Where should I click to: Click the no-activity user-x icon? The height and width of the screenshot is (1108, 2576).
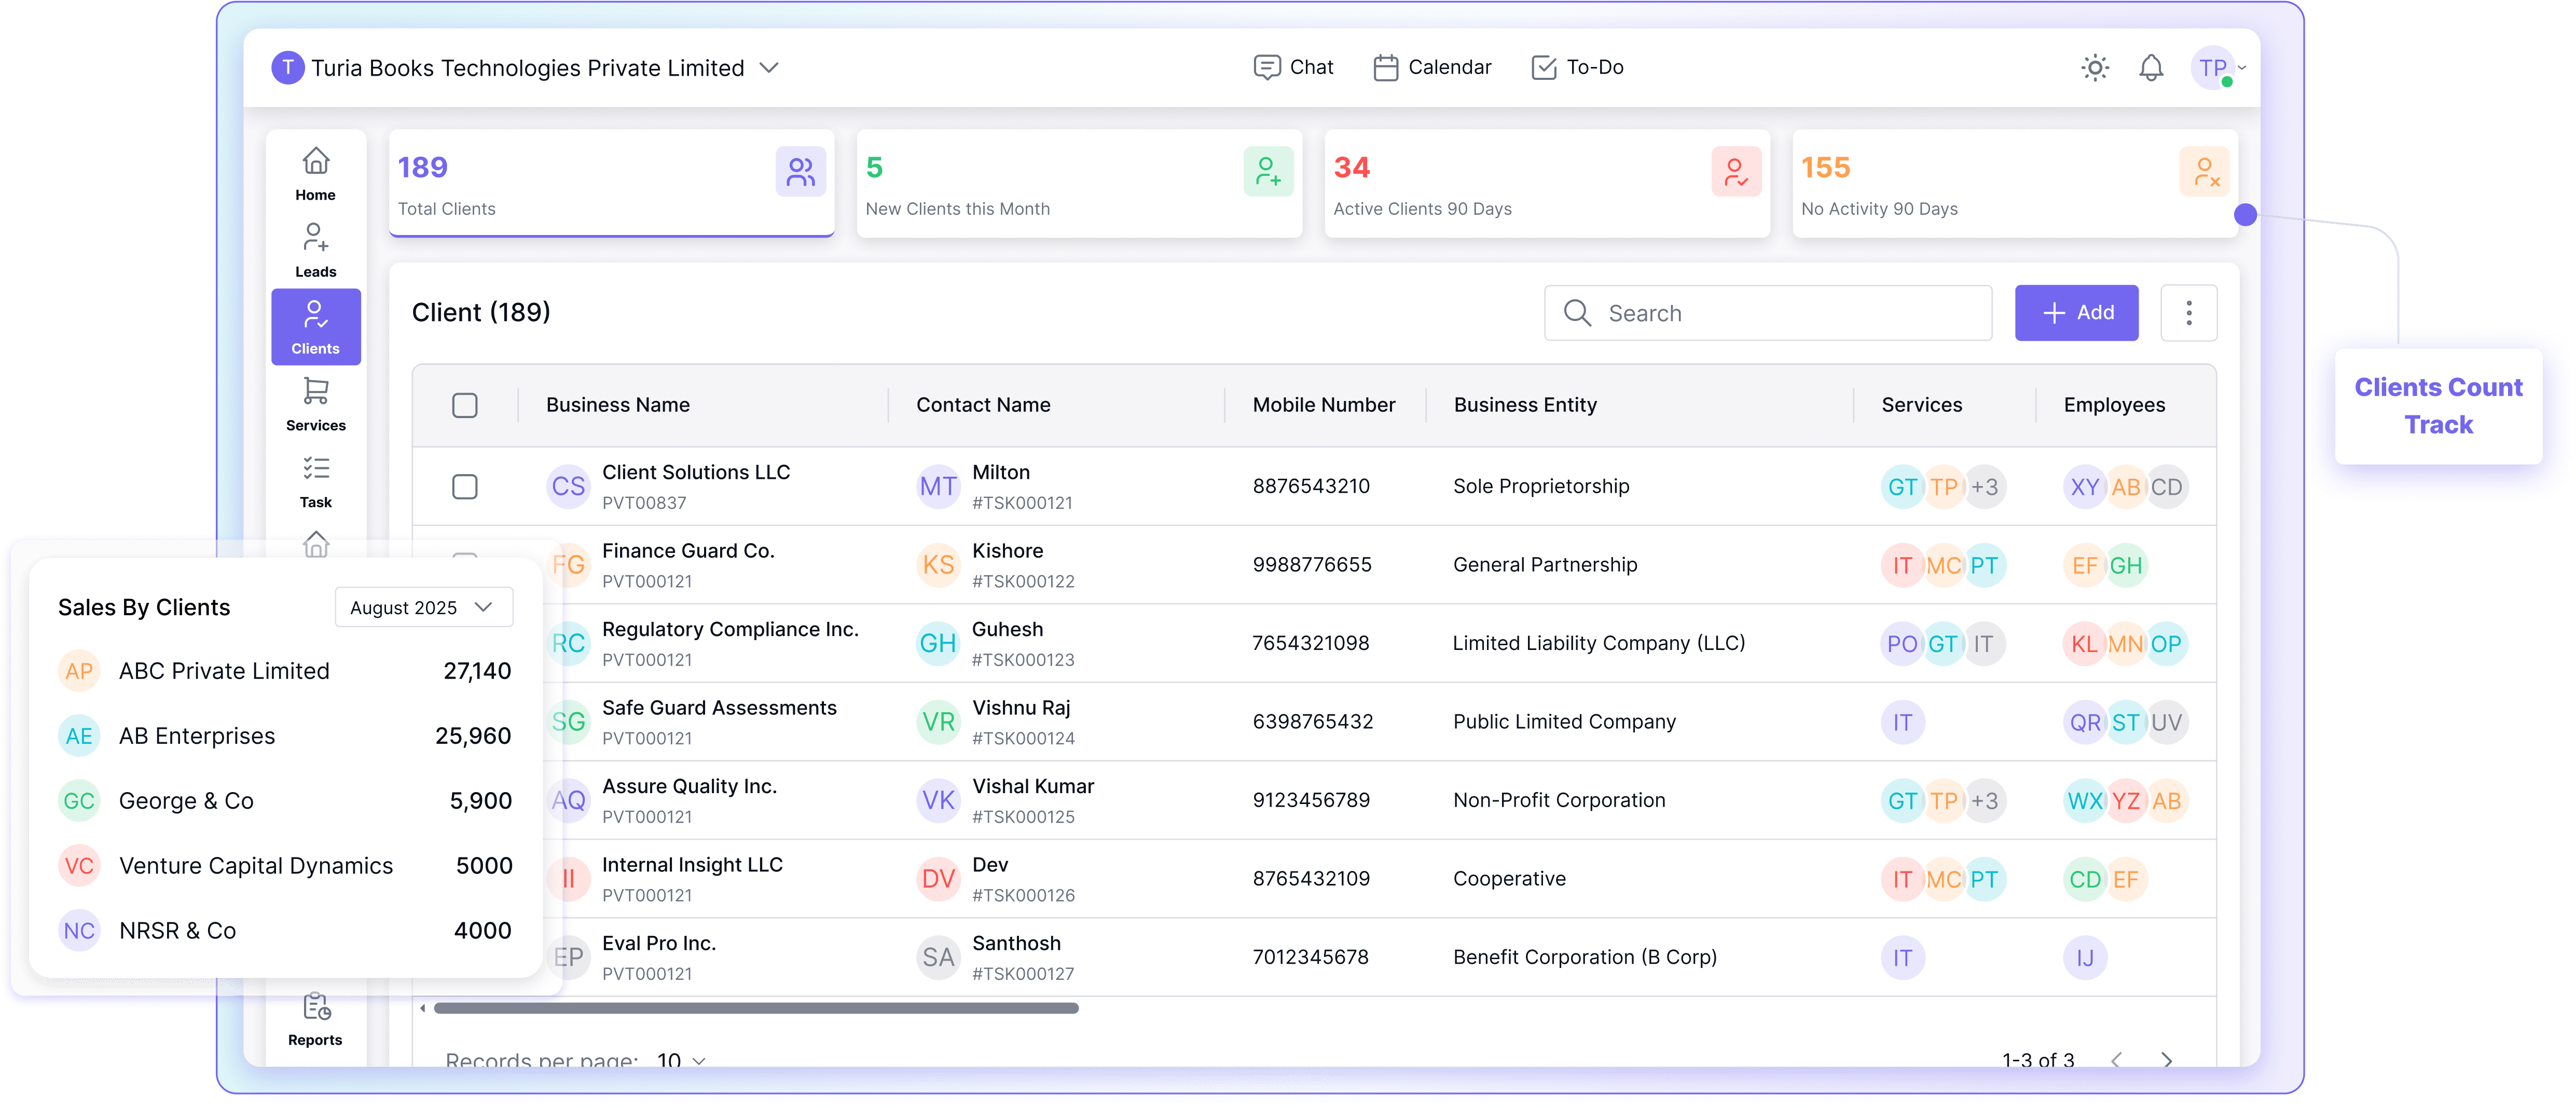point(2204,172)
